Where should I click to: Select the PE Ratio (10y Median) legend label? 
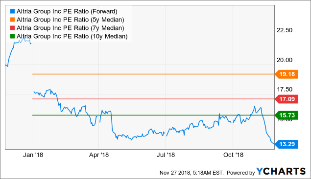click(72, 36)
